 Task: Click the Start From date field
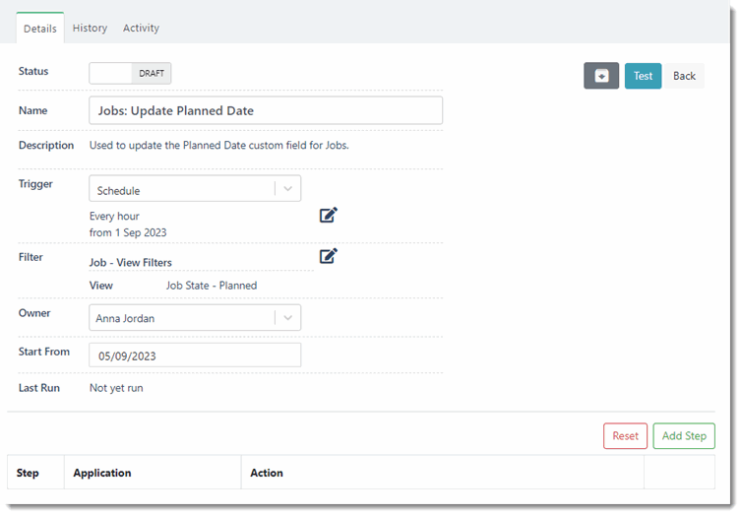195,355
